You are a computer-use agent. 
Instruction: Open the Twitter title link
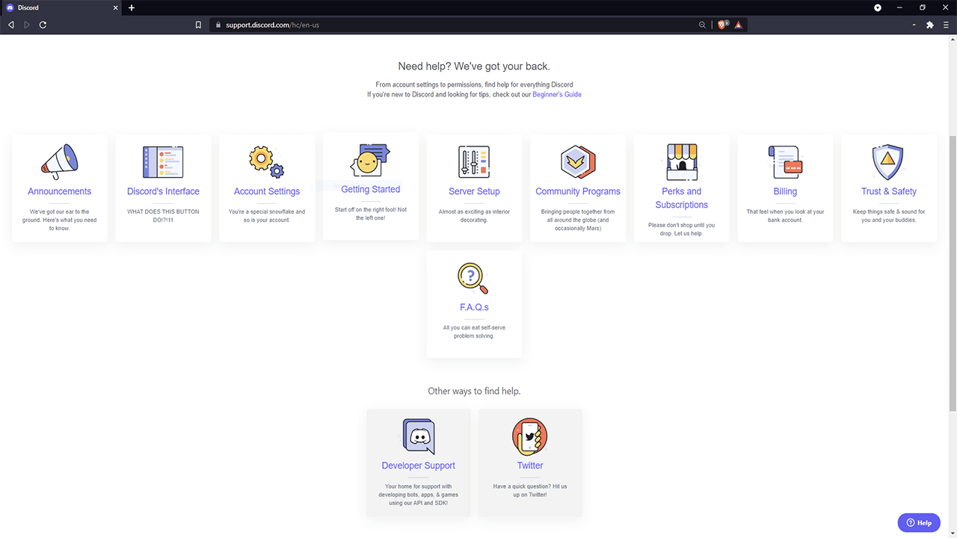tap(530, 466)
